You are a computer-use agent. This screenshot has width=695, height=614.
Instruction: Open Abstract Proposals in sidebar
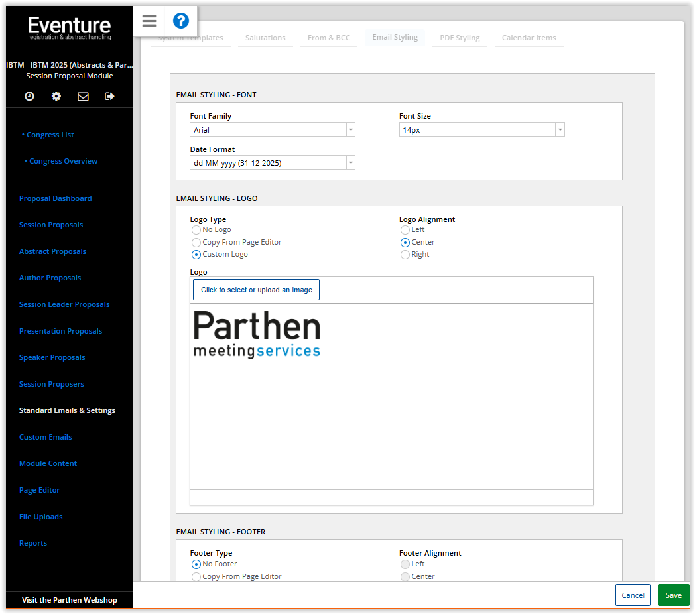(53, 252)
